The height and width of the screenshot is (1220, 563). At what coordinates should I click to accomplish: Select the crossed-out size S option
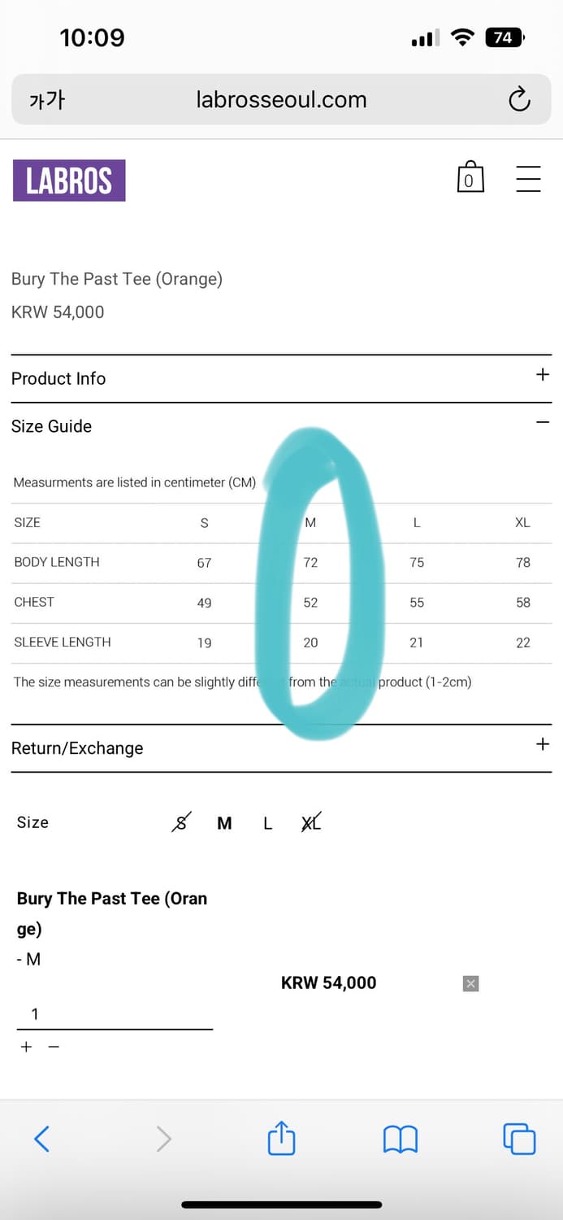coord(182,822)
